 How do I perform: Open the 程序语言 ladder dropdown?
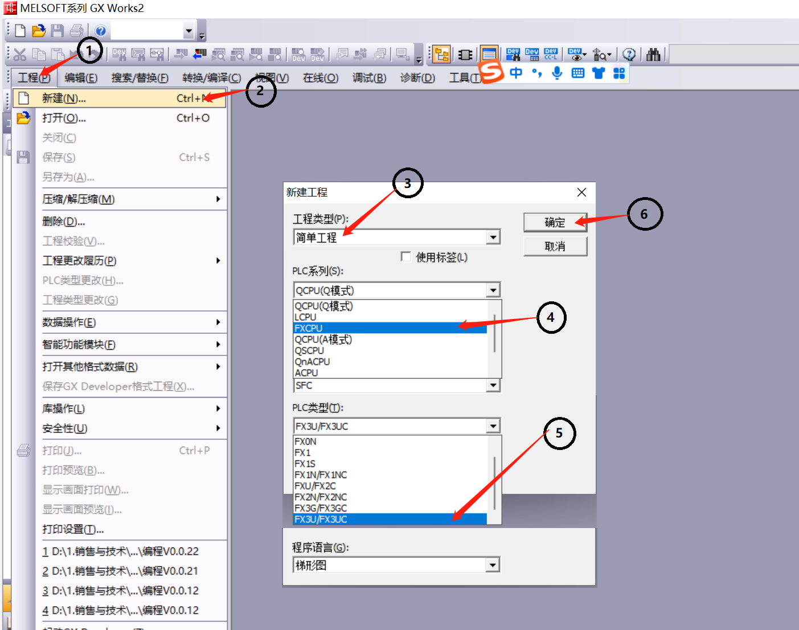493,564
